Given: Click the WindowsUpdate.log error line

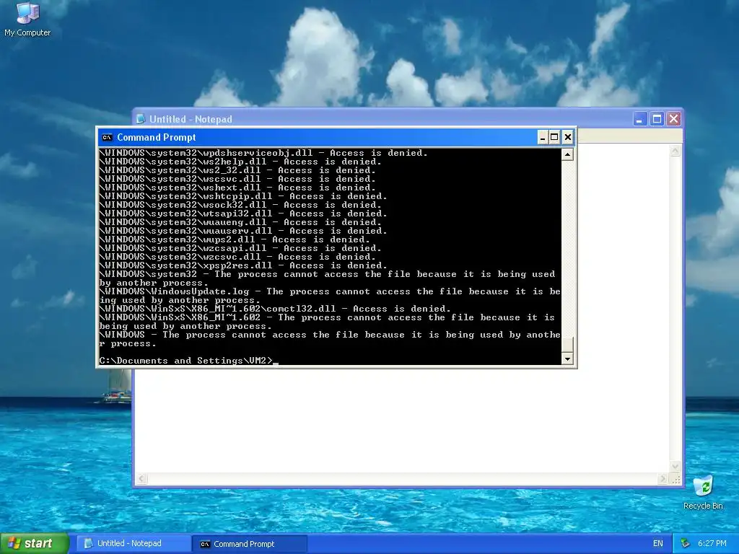Looking at the screenshot, I should coord(330,296).
